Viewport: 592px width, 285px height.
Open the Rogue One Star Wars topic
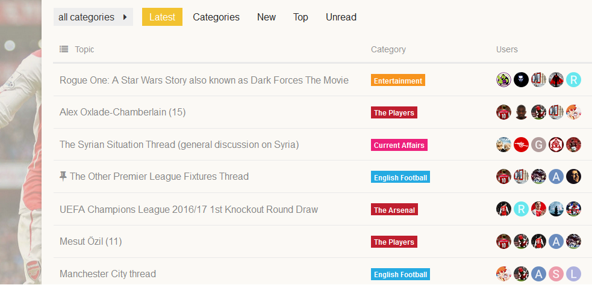click(x=204, y=79)
